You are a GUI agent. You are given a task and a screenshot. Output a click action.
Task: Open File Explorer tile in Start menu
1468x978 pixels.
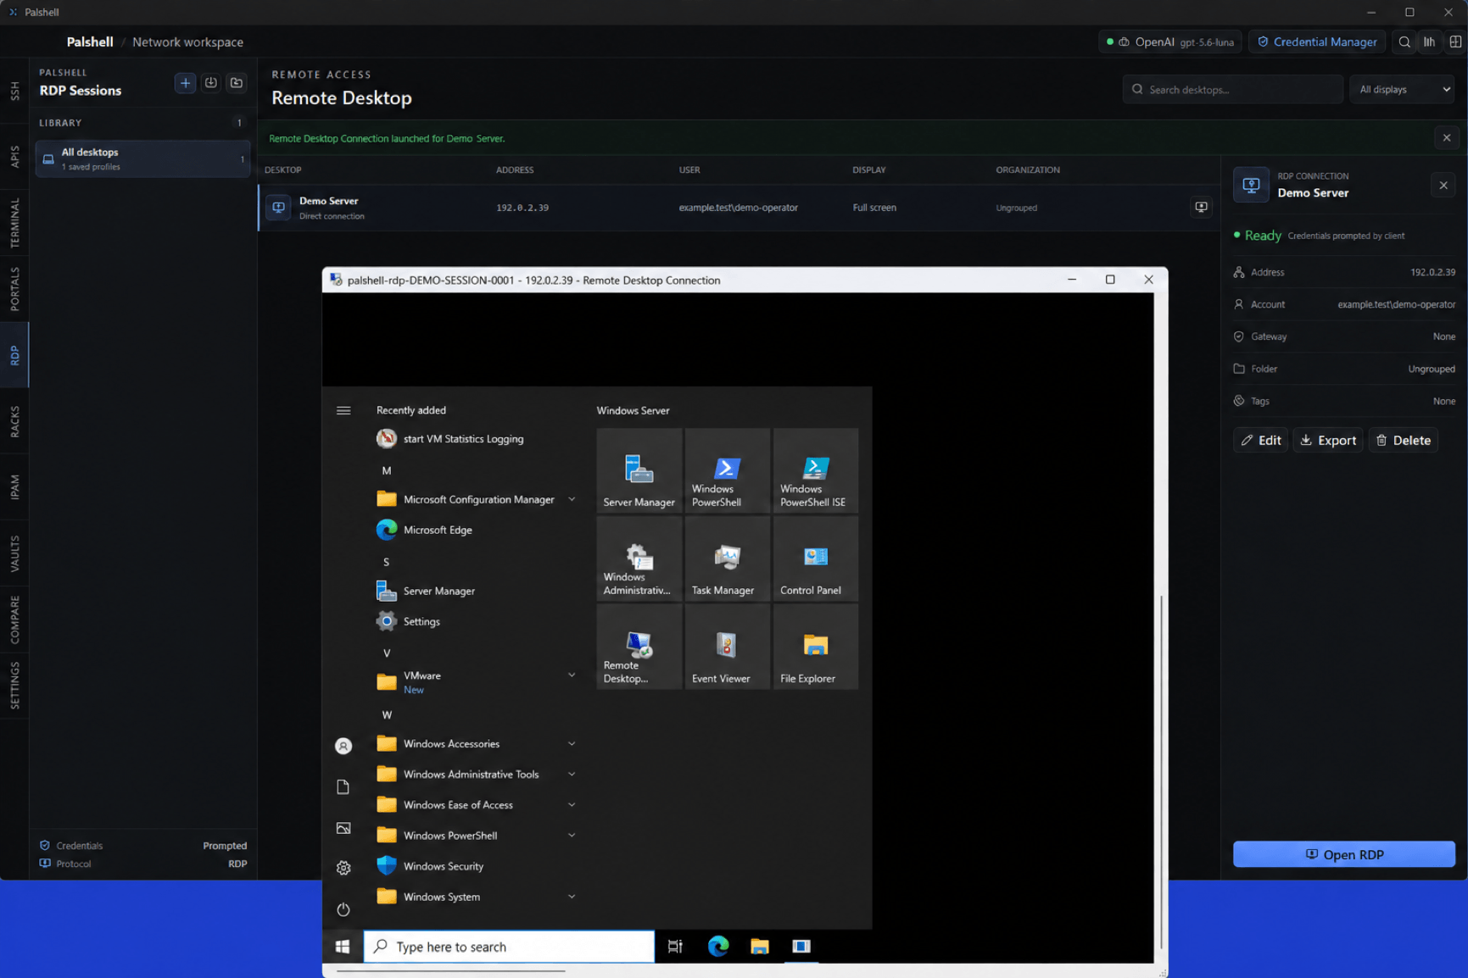point(815,646)
